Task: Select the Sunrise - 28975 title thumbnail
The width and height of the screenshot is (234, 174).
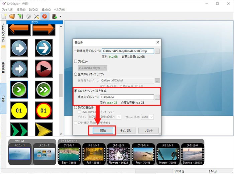Action: pyautogui.click(x=193, y=154)
